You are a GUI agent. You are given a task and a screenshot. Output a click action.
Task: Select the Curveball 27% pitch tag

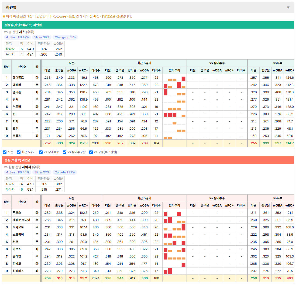[64, 173]
